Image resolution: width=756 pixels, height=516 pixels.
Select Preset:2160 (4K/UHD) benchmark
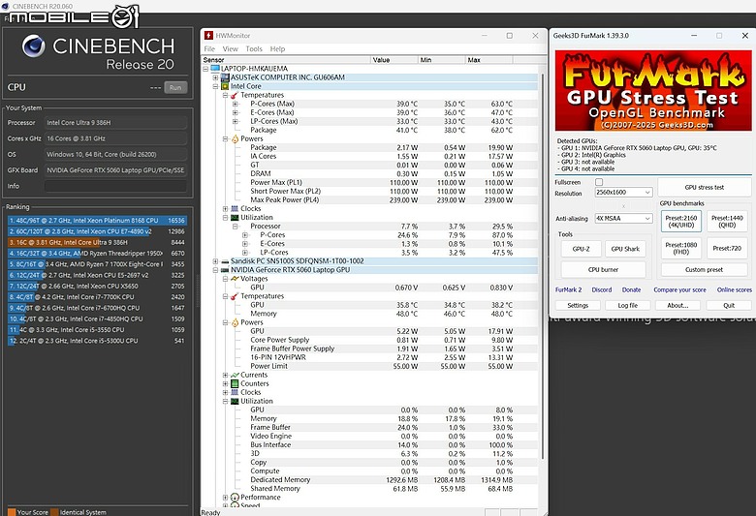point(680,221)
